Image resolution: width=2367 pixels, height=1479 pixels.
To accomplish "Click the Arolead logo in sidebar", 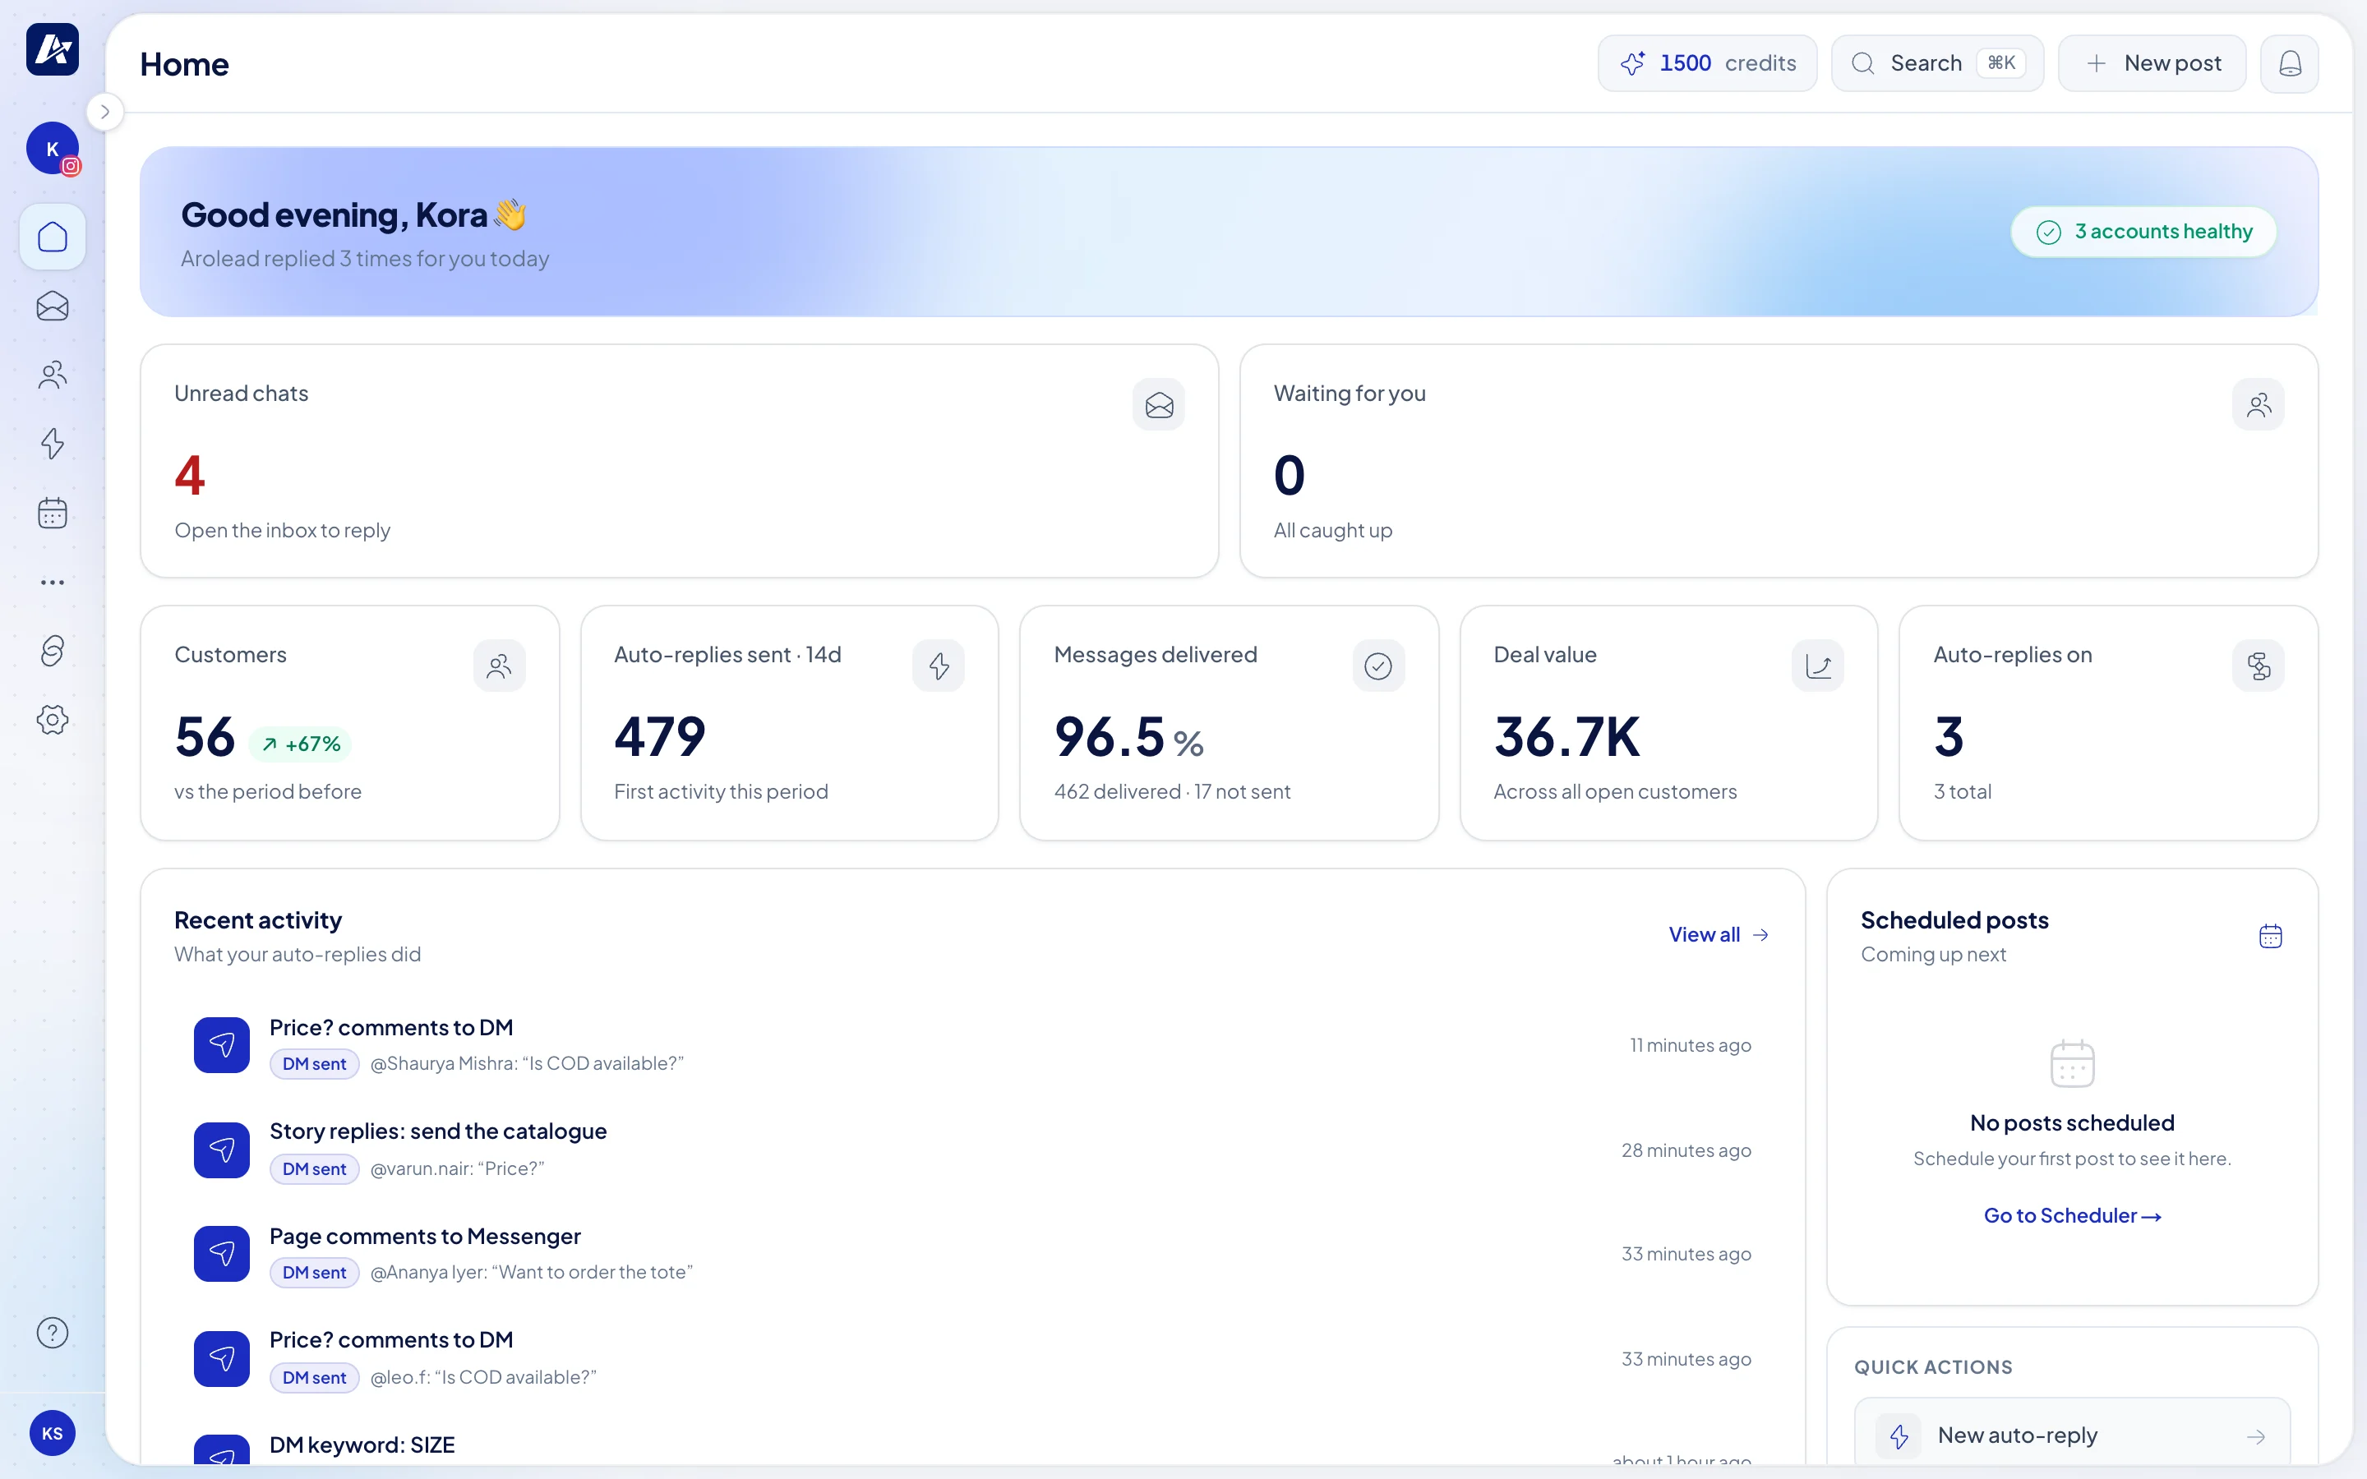I will [53, 49].
